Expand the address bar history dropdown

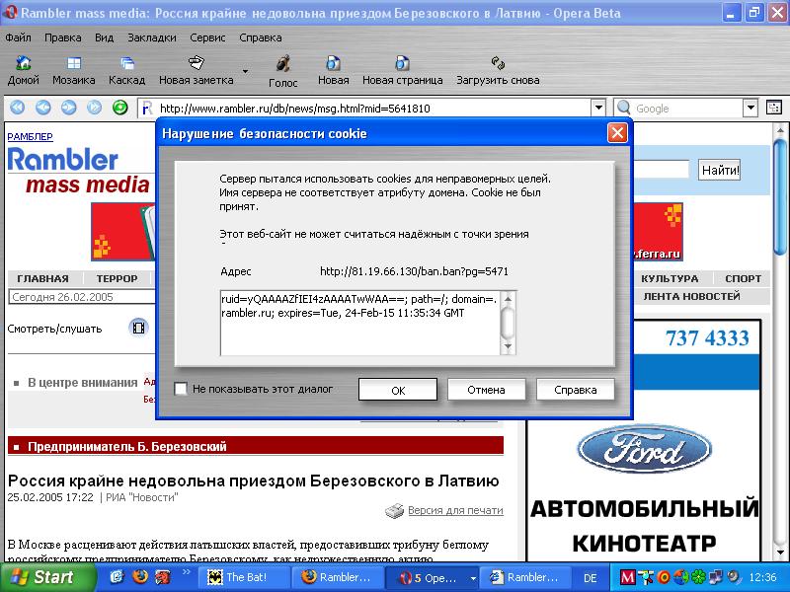pos(598,108)
